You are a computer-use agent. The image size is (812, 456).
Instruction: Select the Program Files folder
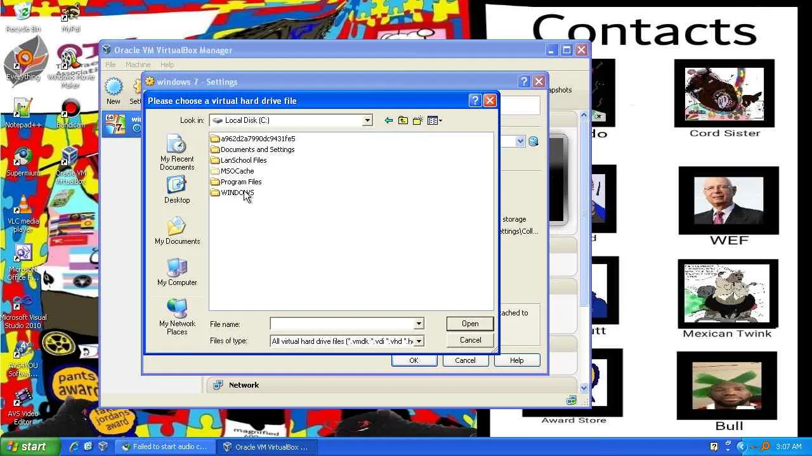[x=236, y=182]
